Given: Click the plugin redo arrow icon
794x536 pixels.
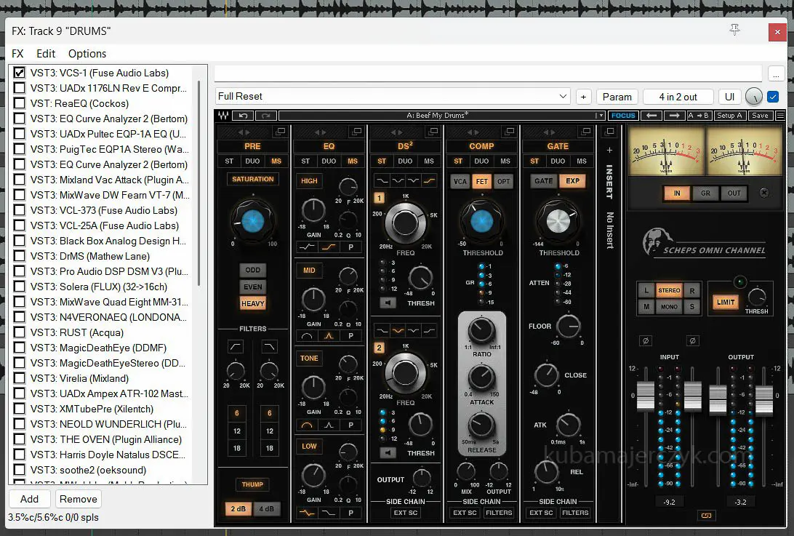Looking at the screenshot, I should (x=266, y=116).
